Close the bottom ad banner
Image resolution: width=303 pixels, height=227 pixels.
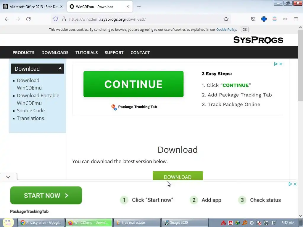pyautogui.click(x=295, y=184)
